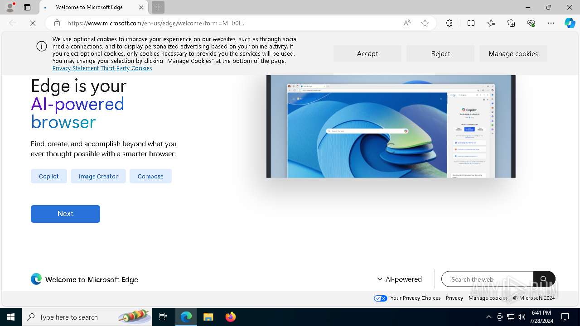Show hidden system tray icons
This screenshot has width=580, height=326.
coord(488,317)
